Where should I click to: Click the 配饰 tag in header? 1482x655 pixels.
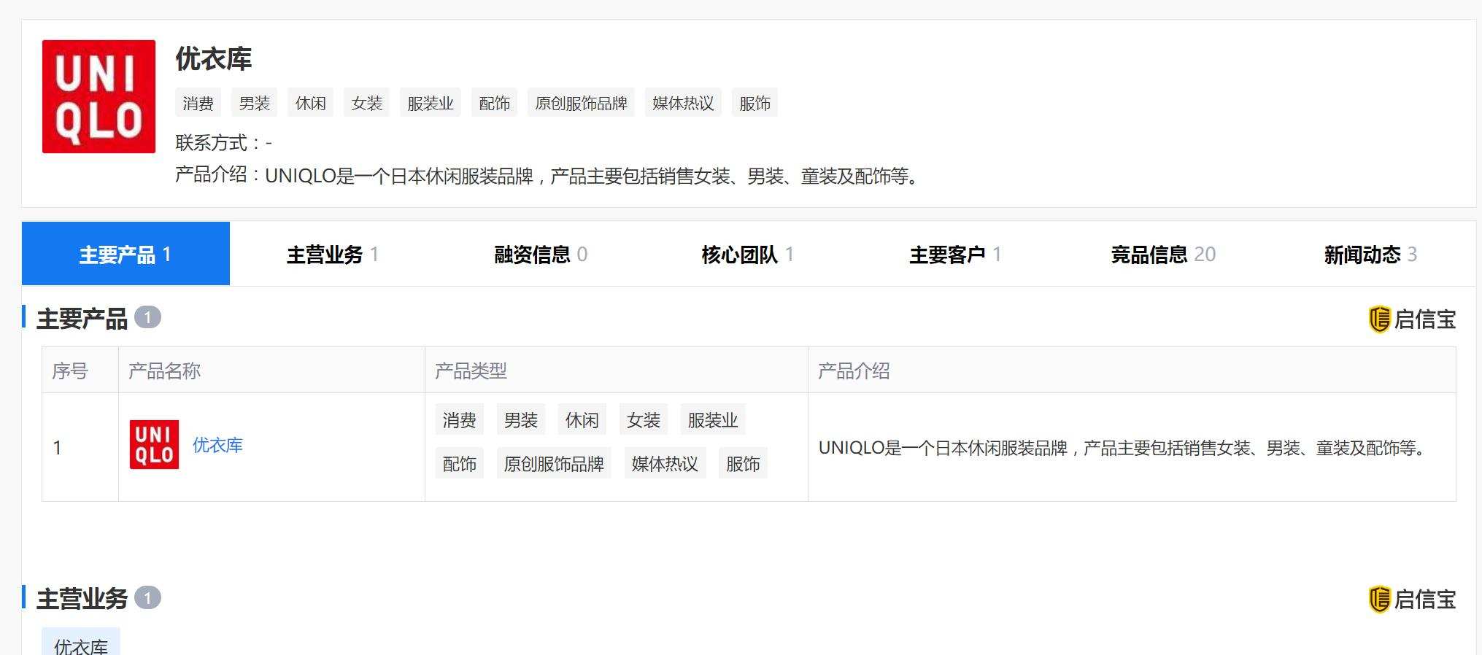coord(494,103)
